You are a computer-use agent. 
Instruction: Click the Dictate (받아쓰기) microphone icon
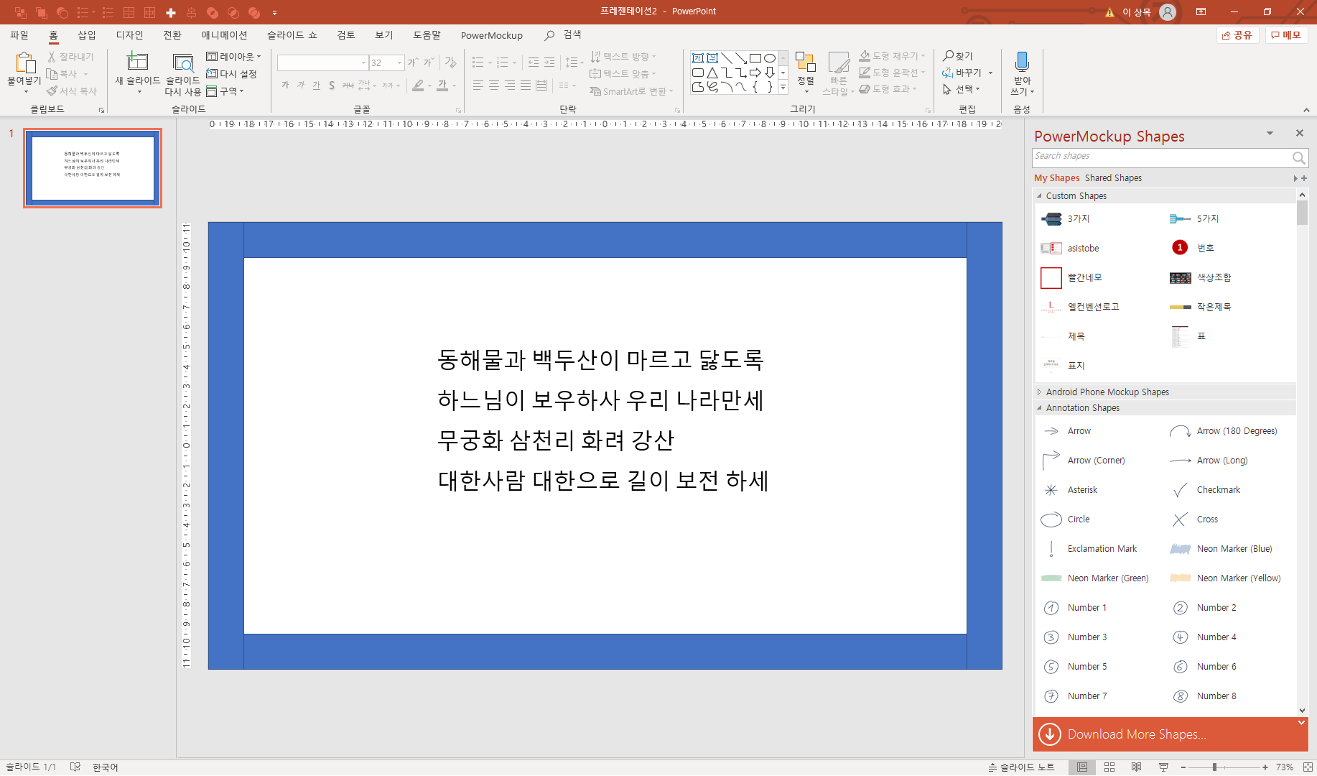tap(1022, 62)
